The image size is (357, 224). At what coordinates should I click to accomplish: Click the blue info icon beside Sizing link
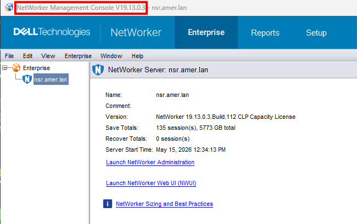pyautogui.click(x=108, y=204)
